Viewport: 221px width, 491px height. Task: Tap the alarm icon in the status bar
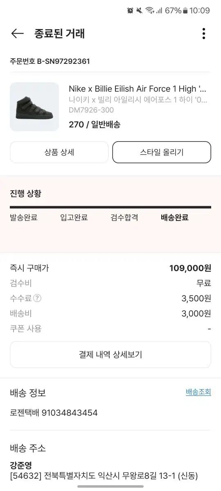point(131,11)
